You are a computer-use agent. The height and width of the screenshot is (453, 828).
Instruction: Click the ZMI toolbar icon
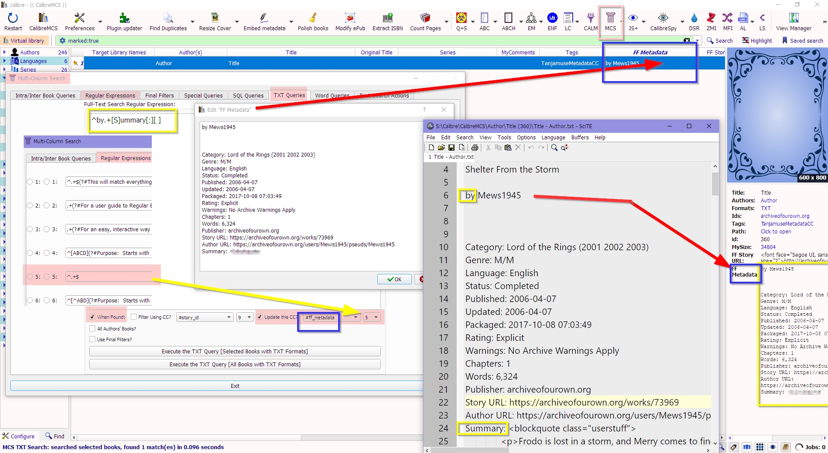[x=711, y=18]
